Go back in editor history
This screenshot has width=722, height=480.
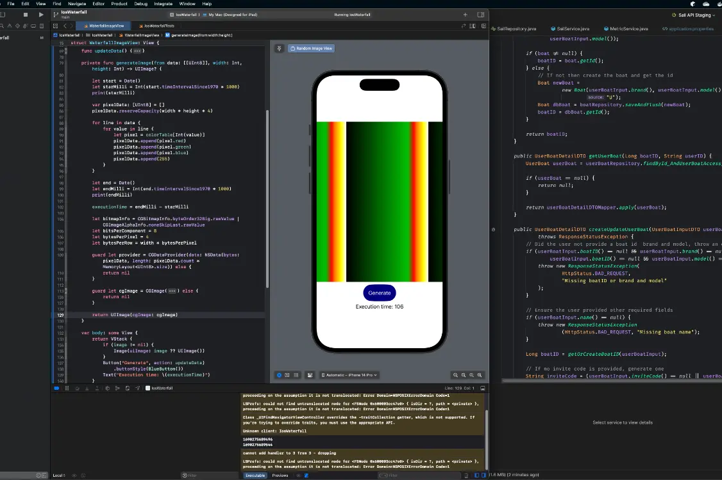click(x=65, y=26)
